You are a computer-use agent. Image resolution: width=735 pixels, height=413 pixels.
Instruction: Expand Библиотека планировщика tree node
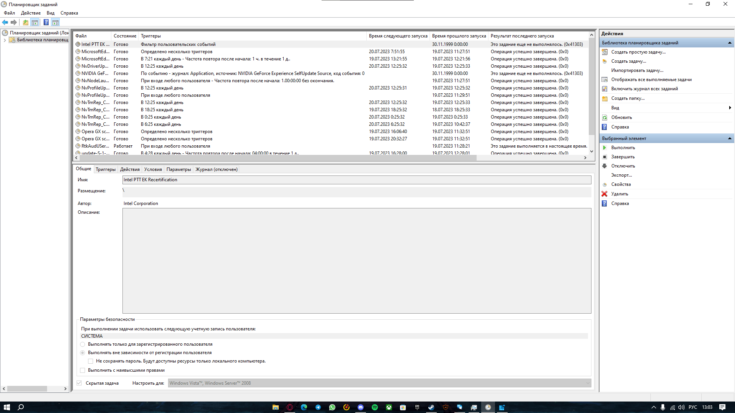5,40
